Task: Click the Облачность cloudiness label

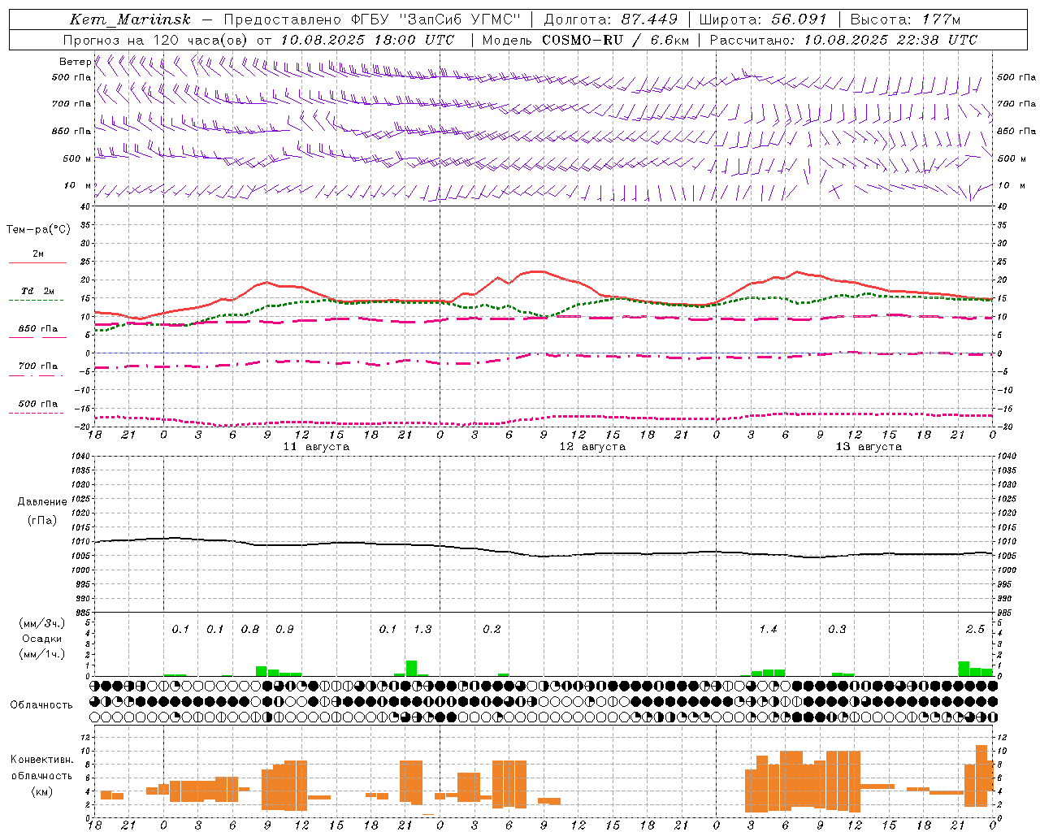Action: point(41,705)
